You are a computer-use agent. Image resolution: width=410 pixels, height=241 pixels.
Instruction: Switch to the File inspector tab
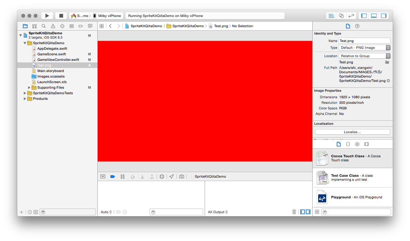[x=348, y=26]
